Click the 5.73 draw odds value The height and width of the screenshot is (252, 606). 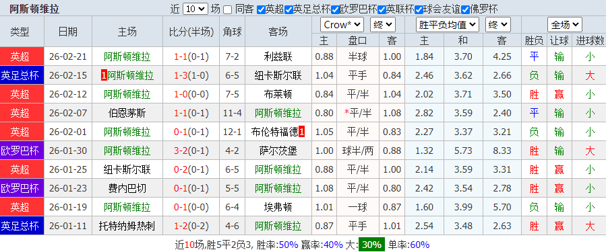click(x=463, y=151)
